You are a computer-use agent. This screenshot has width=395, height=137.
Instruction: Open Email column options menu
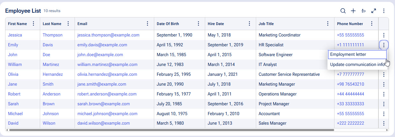tap(147, 24)
